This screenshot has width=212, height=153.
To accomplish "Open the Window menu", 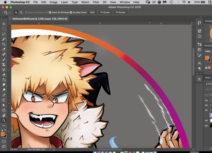I will pos(125,2).
